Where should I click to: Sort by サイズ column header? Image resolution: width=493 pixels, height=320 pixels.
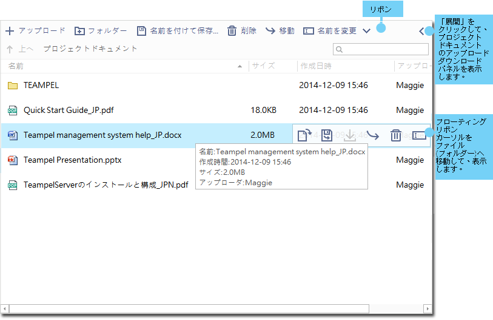pos(263,66)
